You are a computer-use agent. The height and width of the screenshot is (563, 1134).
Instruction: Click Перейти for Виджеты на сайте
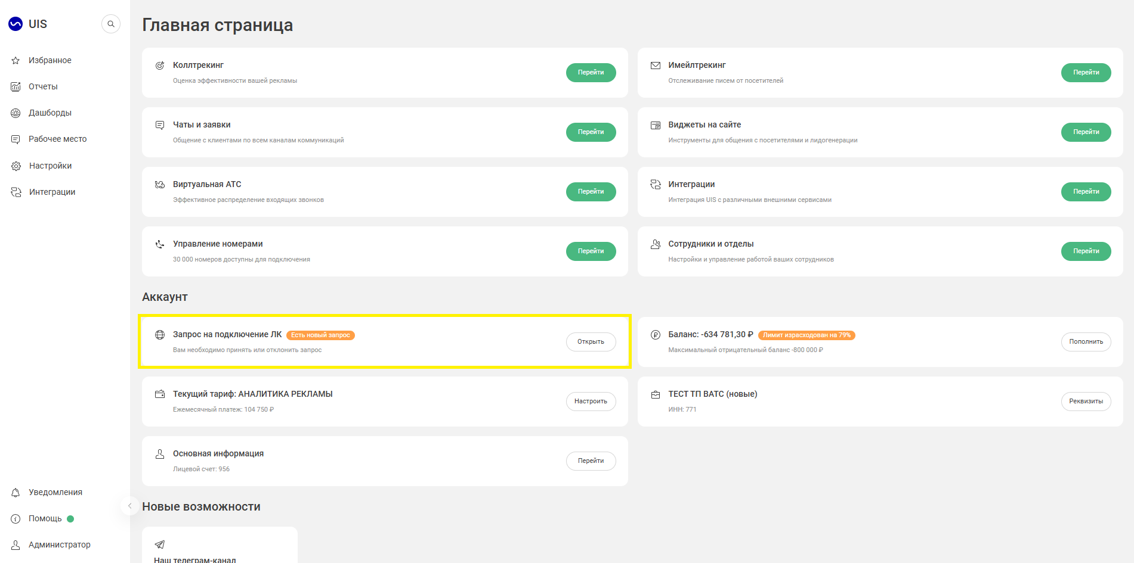[1086, 132]
